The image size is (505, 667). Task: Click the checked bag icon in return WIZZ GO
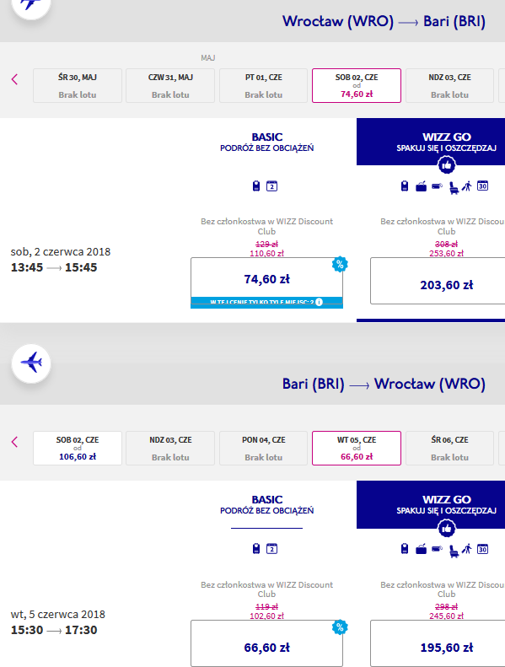point(422,549)
